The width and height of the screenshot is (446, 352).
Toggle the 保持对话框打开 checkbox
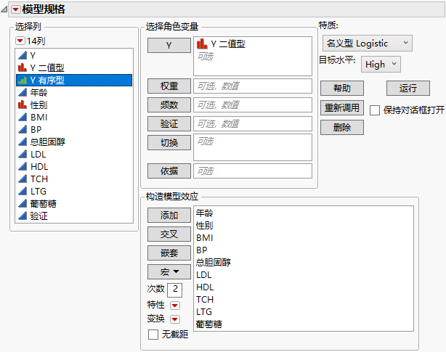pyautogui.click(x=375, y=110)
